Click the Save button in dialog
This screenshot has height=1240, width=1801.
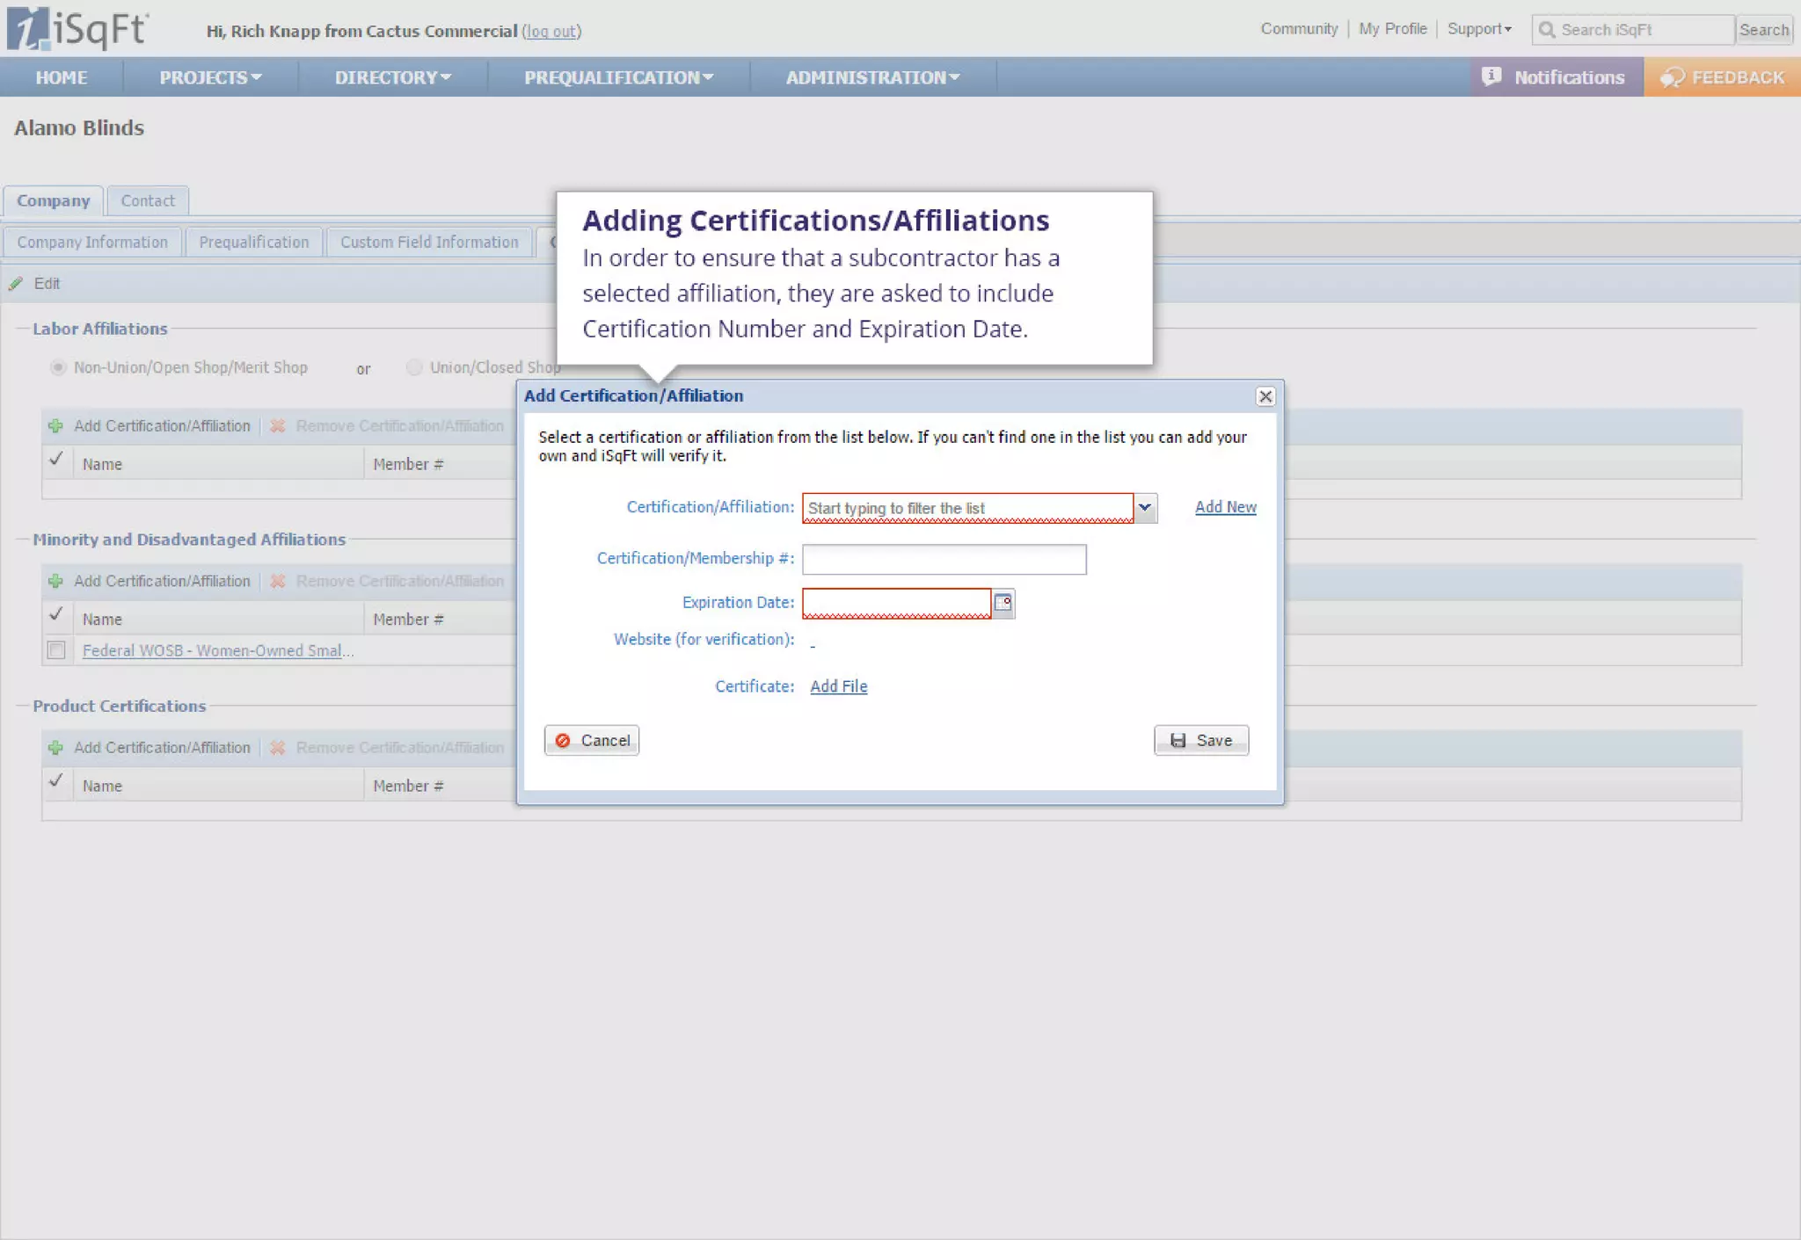click(x=1201, y=741)
